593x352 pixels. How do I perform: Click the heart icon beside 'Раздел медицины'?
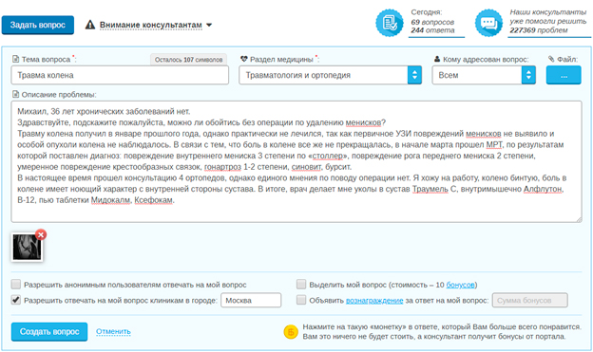[243, 59]
